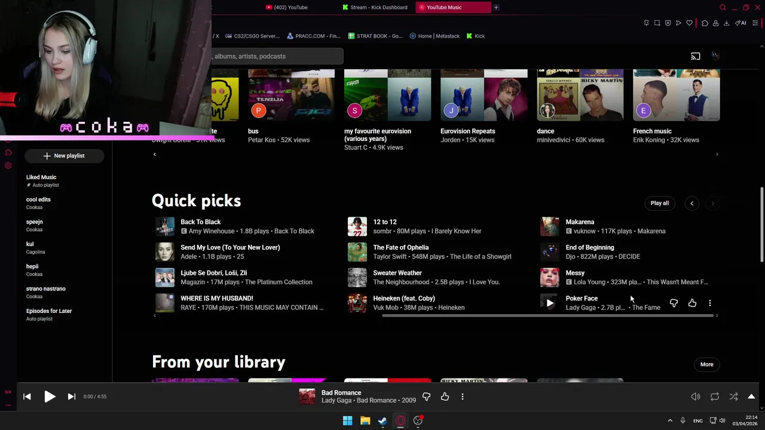Image resolution: width=765 pixels, height=430 pixels.
Task: Play Bad Romance in player bar
Action: pyautogui.click(x=50, y=397)
